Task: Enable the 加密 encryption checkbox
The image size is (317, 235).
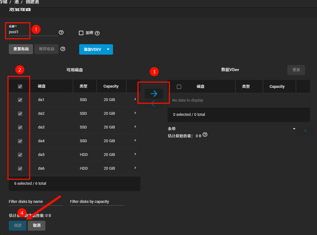Action: (x=81, y=33)
